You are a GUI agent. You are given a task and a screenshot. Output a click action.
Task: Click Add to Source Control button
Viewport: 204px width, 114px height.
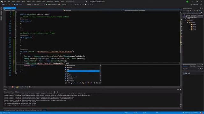[191, 113]
